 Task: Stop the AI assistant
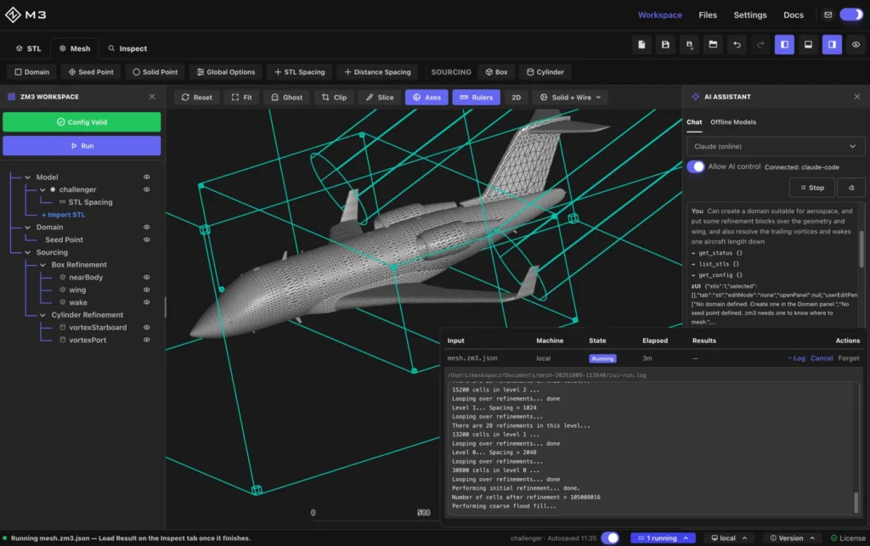coord(811,188)
